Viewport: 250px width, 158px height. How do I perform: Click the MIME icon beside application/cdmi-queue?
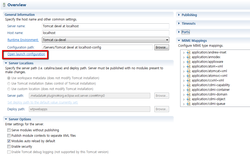pyautogui.click(x=188, y=104)
